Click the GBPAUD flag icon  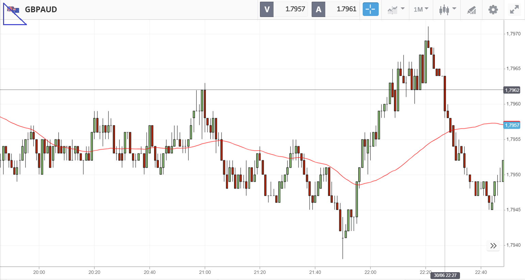pos(13,10)
